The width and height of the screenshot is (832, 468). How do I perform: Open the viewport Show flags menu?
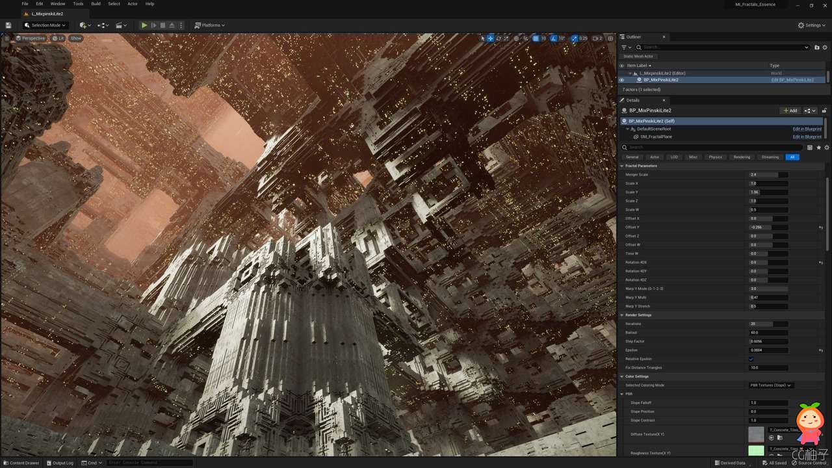[x=76, y=38]
